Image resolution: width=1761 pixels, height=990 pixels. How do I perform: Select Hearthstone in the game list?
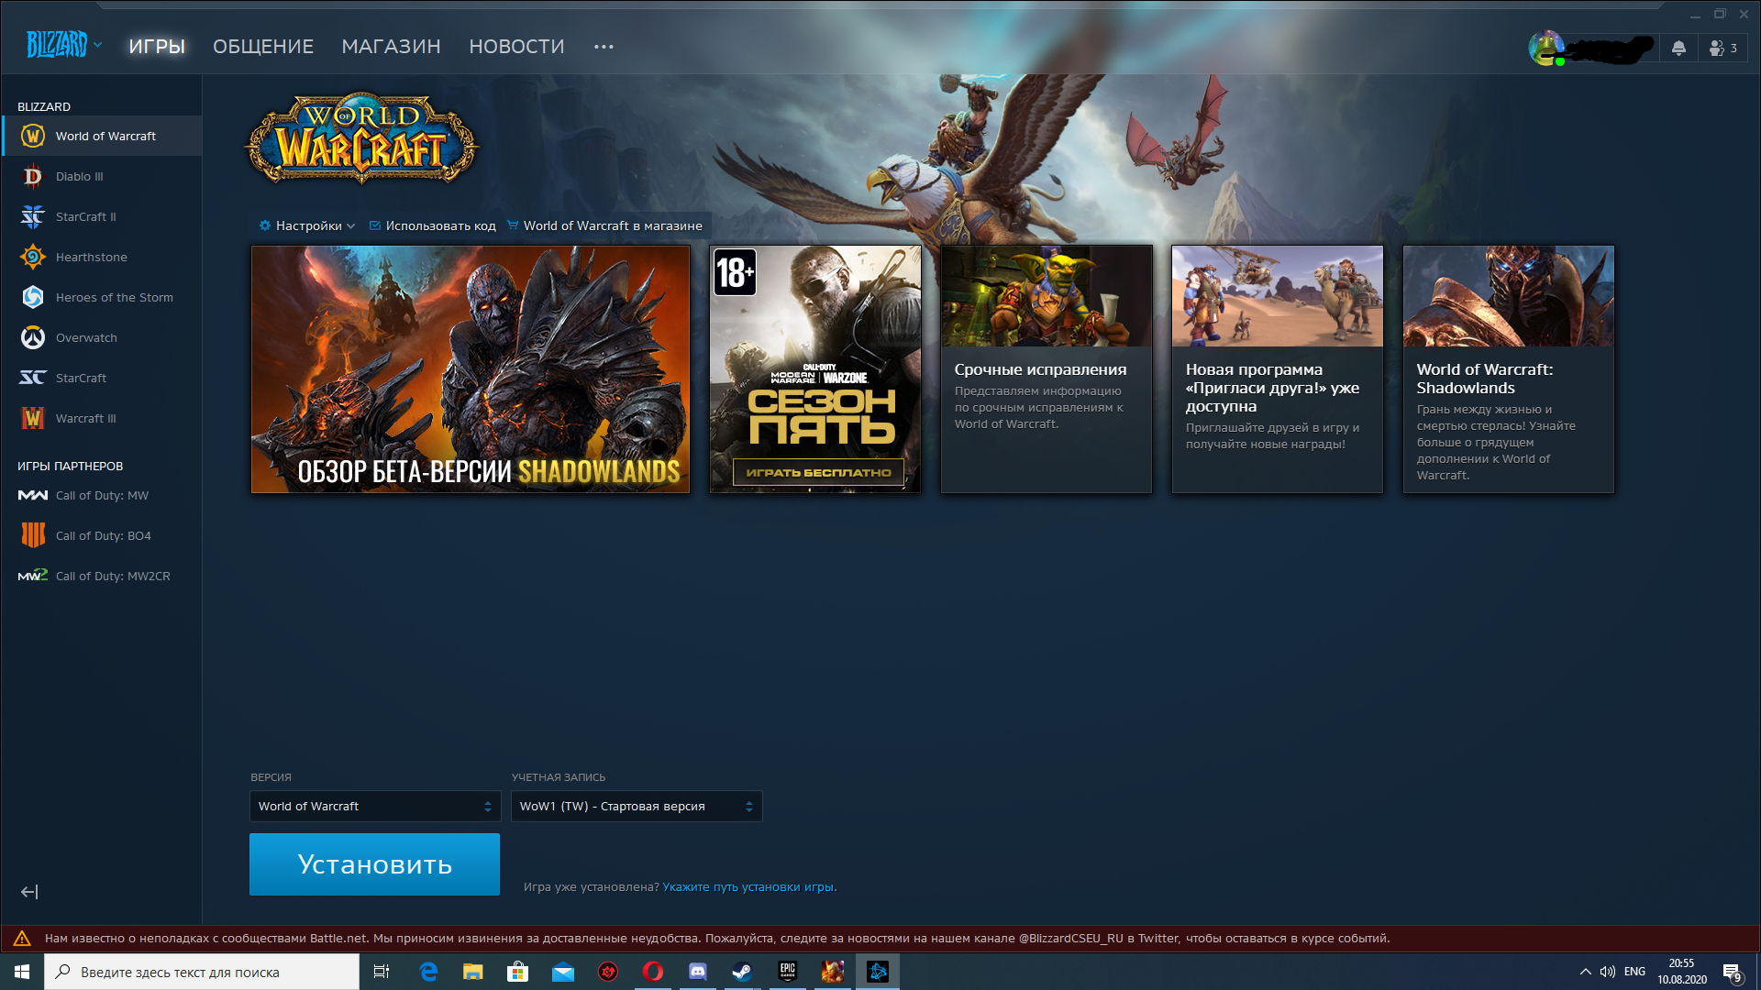[101, 257]
